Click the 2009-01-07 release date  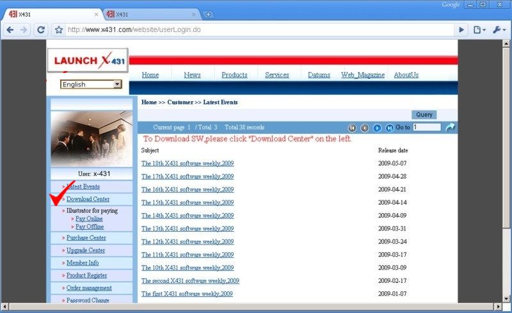click(392, 294)
